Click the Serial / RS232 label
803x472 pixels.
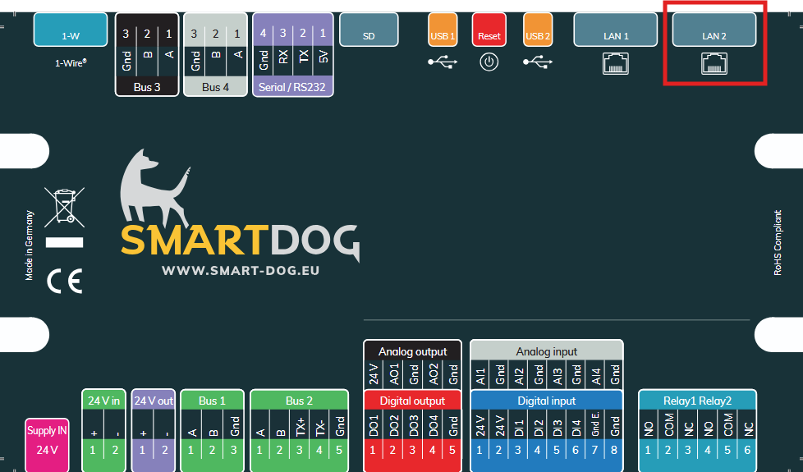293,86
